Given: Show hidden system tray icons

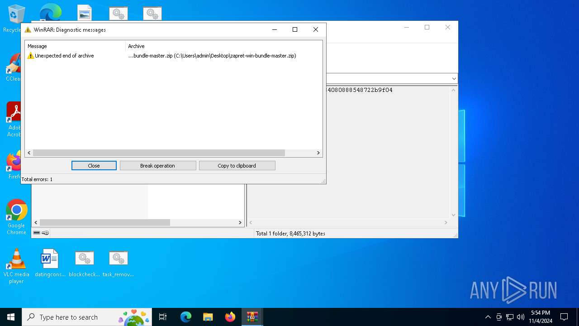Looking at the screenshot, I should click(488, 317).
